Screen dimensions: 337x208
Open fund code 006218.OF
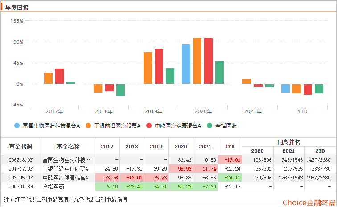point(21,160)
